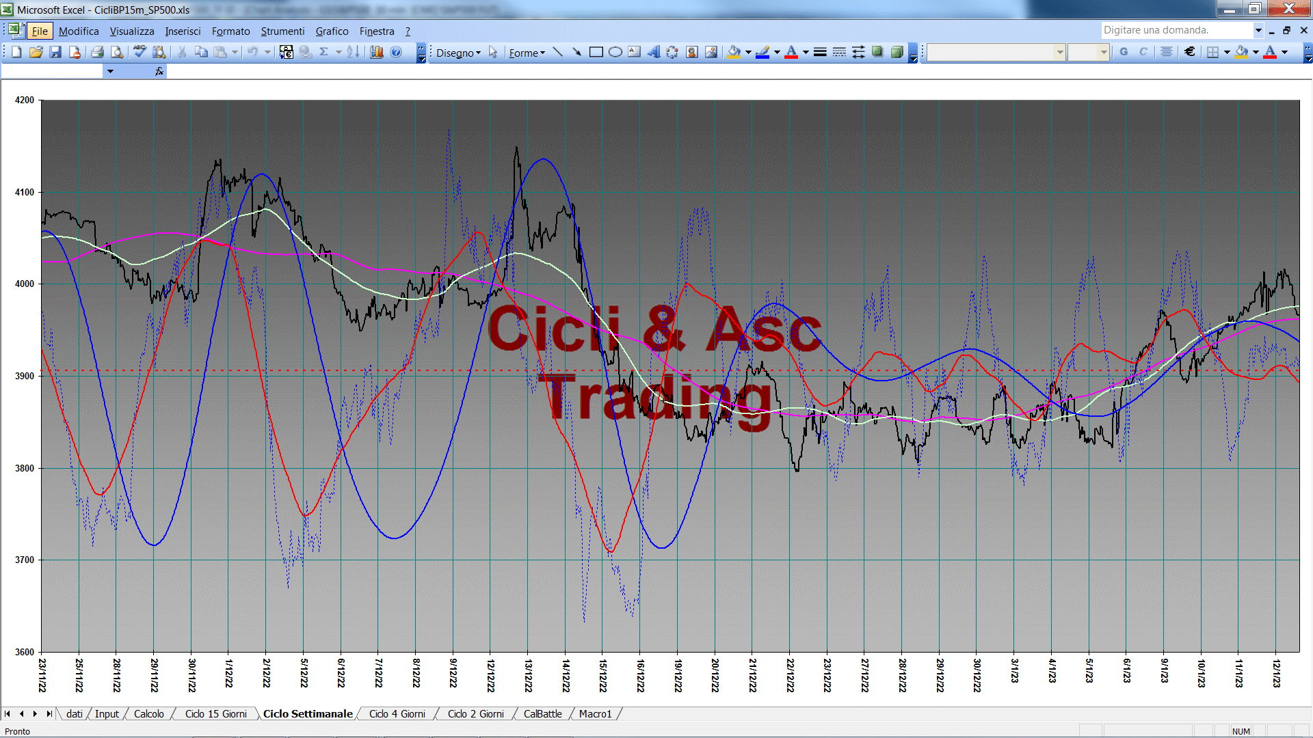Expand the Borders options arrow
Screen dimensions: 1313x738
point(1227,52)
